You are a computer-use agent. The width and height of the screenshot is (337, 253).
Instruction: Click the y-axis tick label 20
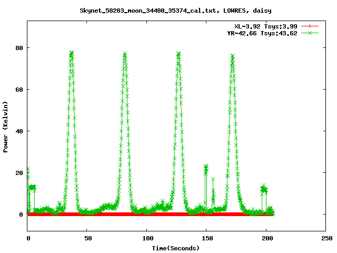(x=19, y=173)
